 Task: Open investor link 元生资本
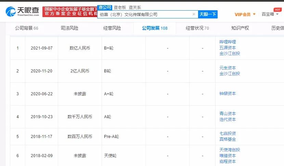click(228, 68)
